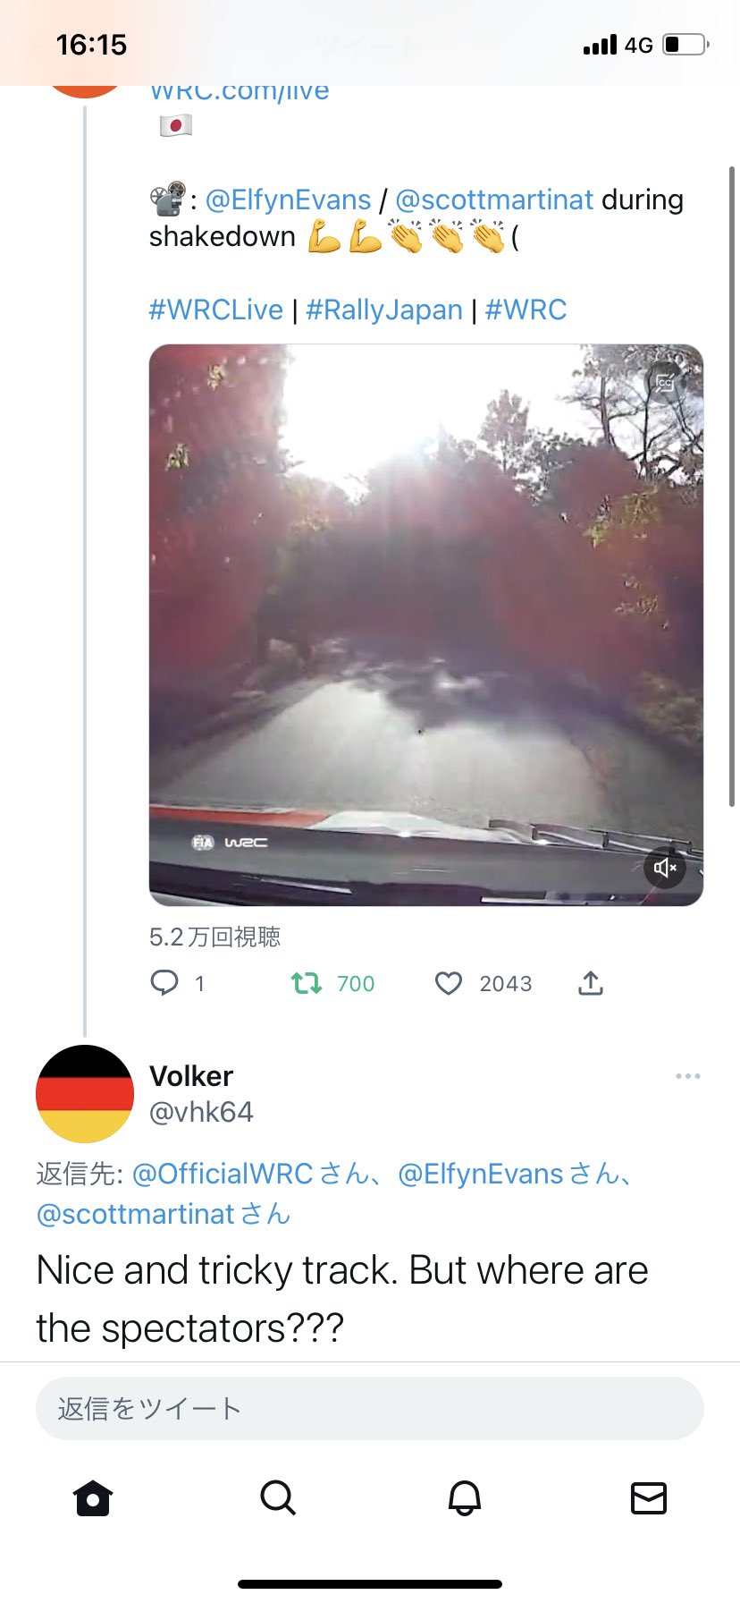The height and width of the screenshot is (1603, 740).
Task: Open more options for Volker's reply
Action: (x=688, y=1076)
